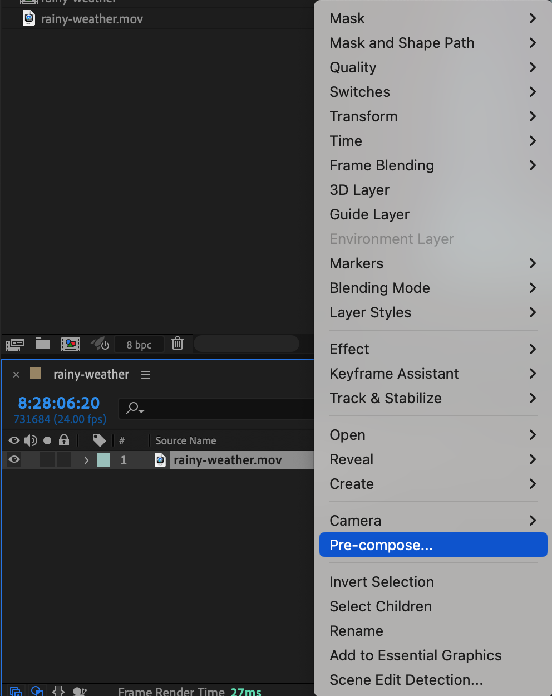Toggle solo switch for rainy-weather.mov layer
This screenshot has width=552, height=696.
click(x=47, y=460)
